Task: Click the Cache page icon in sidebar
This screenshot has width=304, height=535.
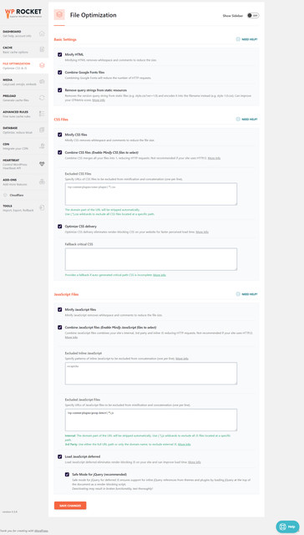Action: (42, 49)
